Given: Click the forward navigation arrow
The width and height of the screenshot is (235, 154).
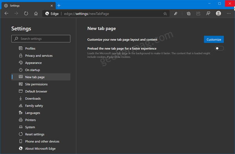Looking at the screenshot, I should (16, 14).
